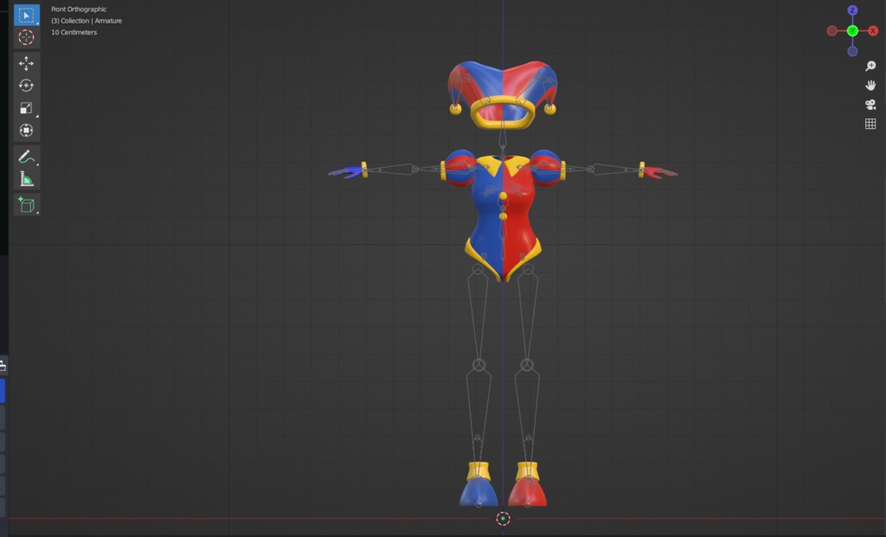This screenshot has width=886, height=537.
Task: Select the Transform tool
Action: tap(26, 129)
